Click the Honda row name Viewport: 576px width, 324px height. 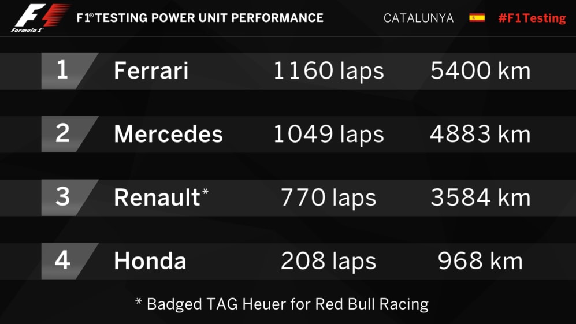[150, 262]
